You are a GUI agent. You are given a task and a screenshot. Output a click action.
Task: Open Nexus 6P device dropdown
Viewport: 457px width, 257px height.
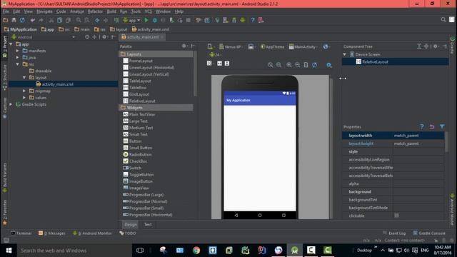pyautogui.click(x=231, y=46)
